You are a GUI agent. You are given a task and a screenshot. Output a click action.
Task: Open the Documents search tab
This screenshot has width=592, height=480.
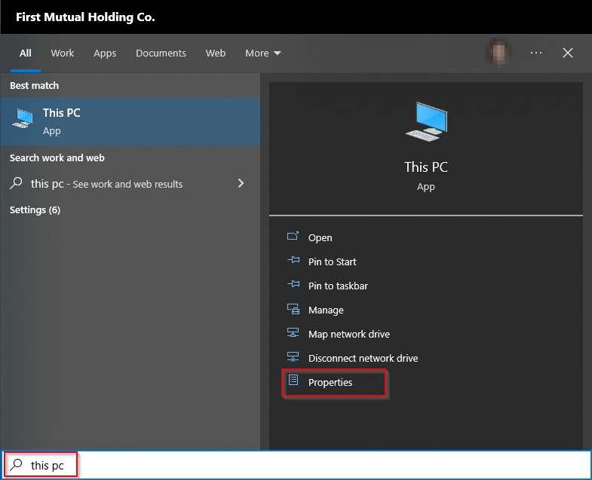(161, 54)
